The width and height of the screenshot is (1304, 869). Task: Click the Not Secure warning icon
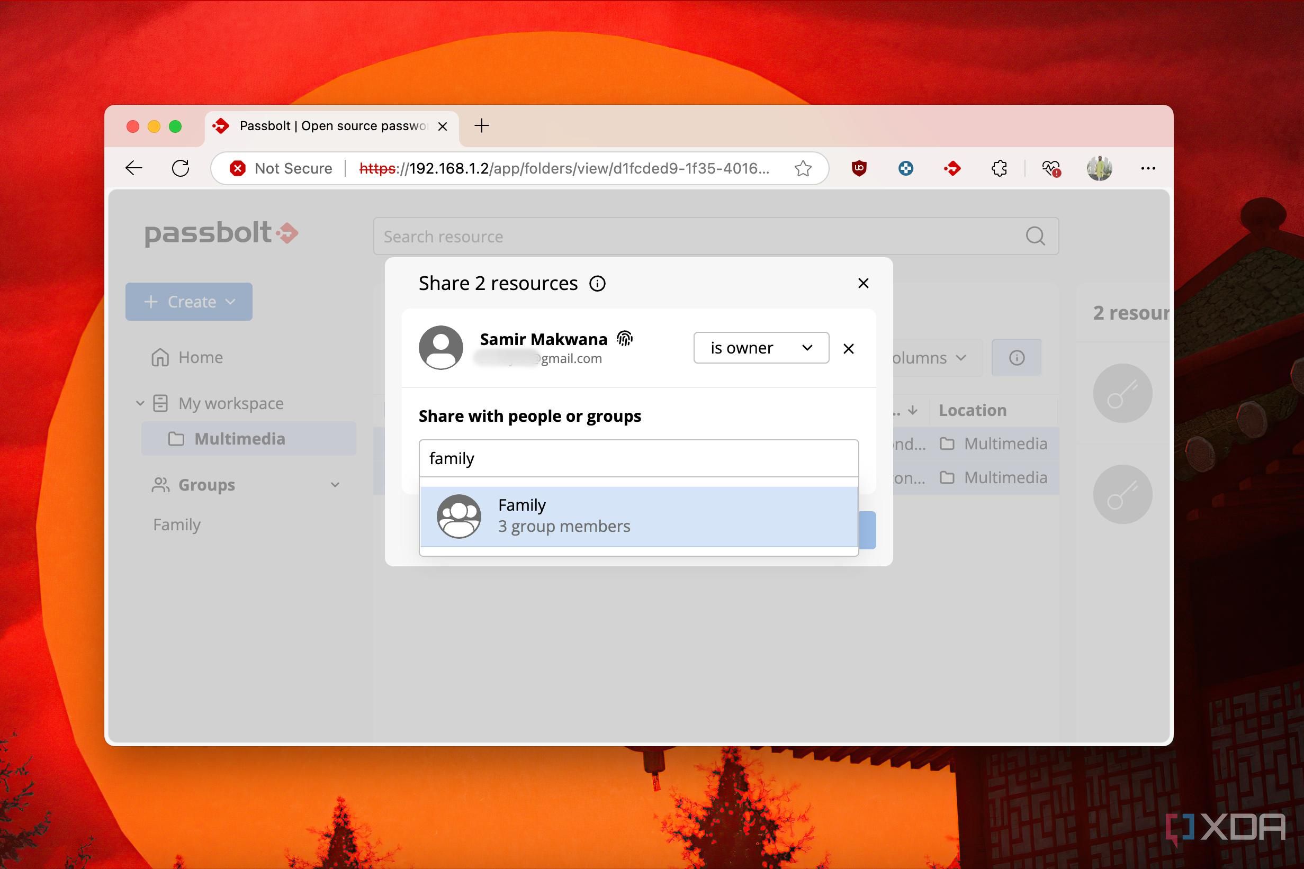coord(238,168)
